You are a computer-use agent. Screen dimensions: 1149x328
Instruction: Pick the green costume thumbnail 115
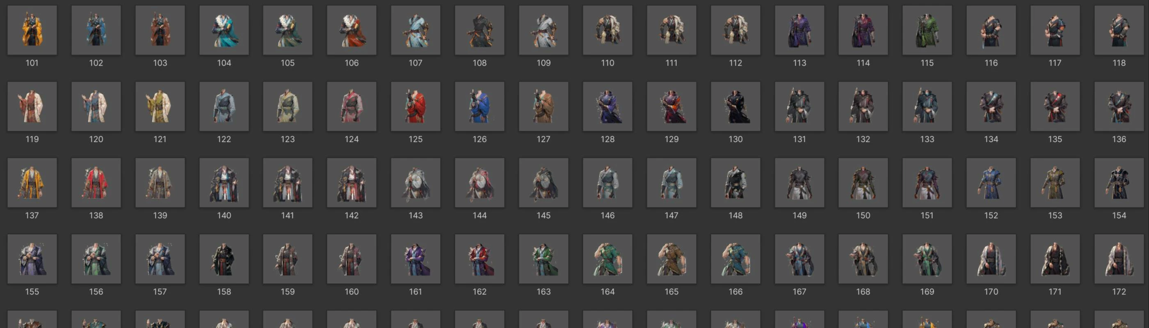[x=927, y=30]
